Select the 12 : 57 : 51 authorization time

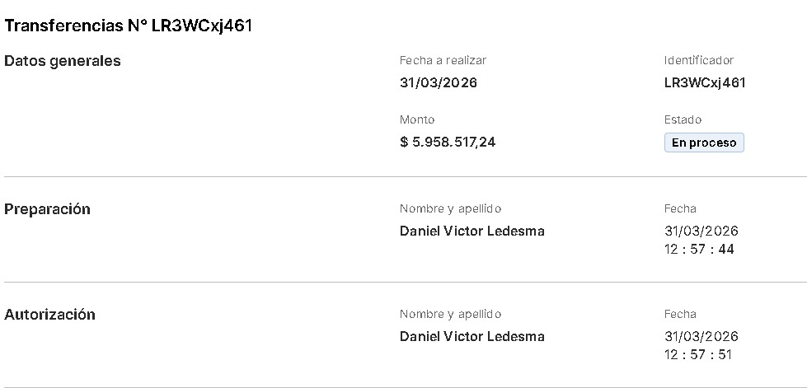699,354
